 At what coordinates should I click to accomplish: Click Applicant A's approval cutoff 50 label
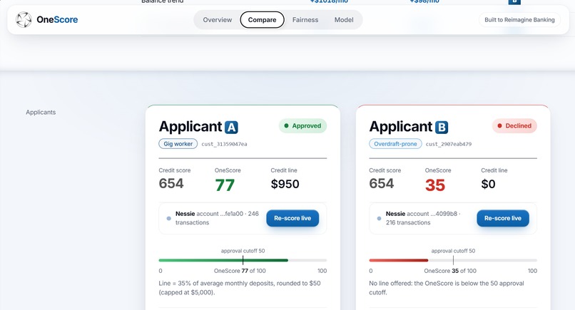tap(243, 251)
